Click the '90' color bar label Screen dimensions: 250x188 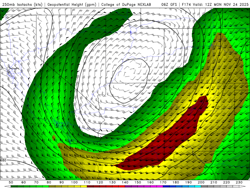tap(62, 182)
